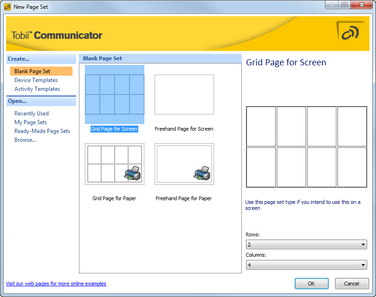The image size is (376, 297).
Task: Confirm with the OK button
Action: click(311, 284)
